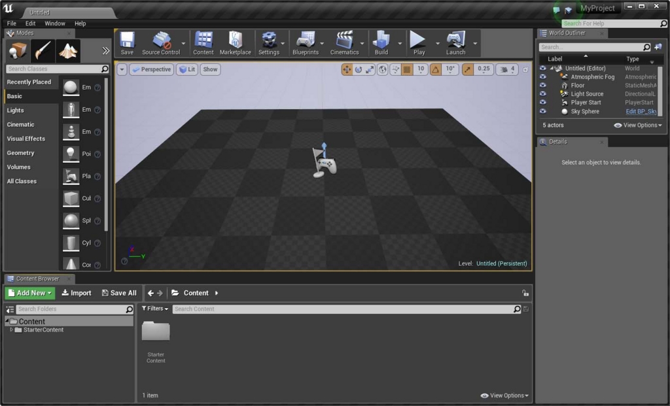The height and width of the screenshot is (406, 670).
Task: Open scale snap value 0.25 dropdown
Action: [484, 69]
